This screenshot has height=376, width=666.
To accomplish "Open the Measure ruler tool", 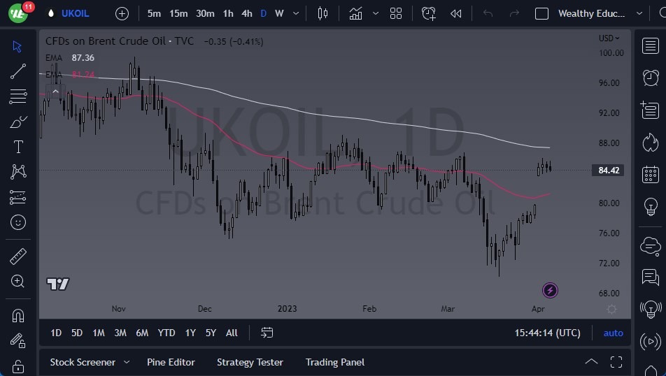I will click(x=17, y=256).
